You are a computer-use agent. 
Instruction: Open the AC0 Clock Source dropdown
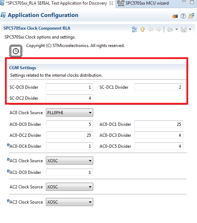[70, 113]
